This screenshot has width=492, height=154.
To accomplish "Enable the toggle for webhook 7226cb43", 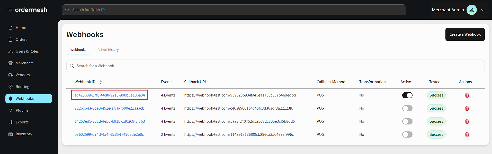I will (407, 108).
